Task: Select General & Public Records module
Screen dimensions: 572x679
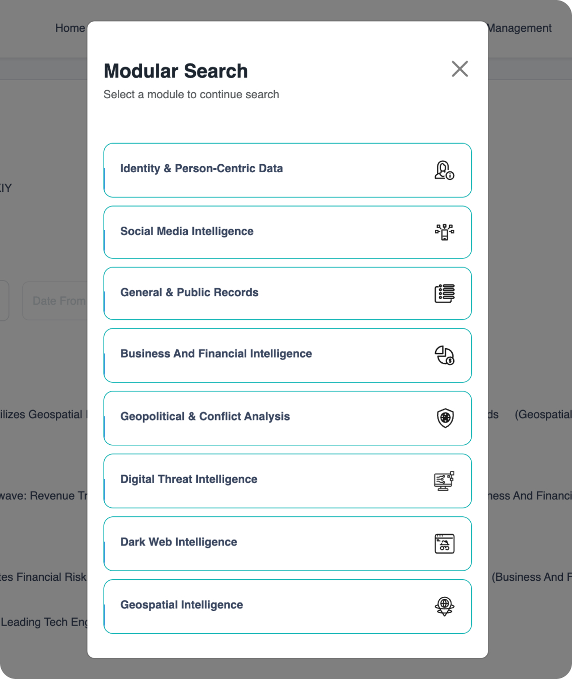Action: (x=189, y=293)
